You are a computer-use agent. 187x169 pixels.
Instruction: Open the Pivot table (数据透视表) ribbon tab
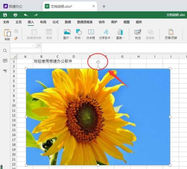(85, 22)
